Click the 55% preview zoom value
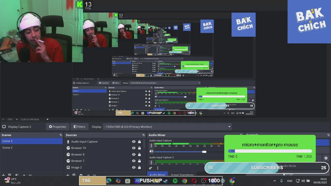The image size is (331, 186). click(x=10, y=119)
